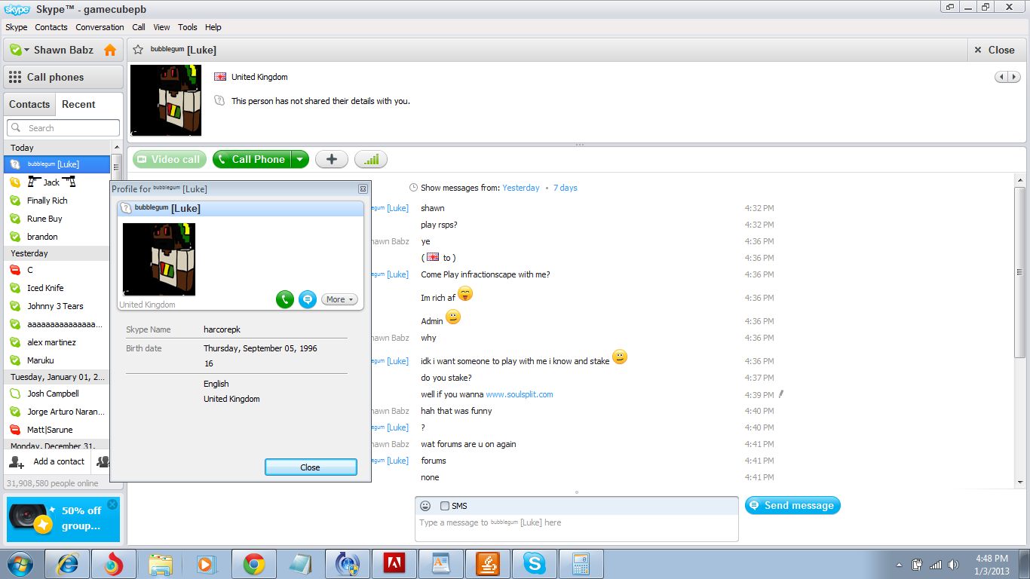Click the green Call Phone button
This screenshot has width=1030, height=579.
[253, 159]
